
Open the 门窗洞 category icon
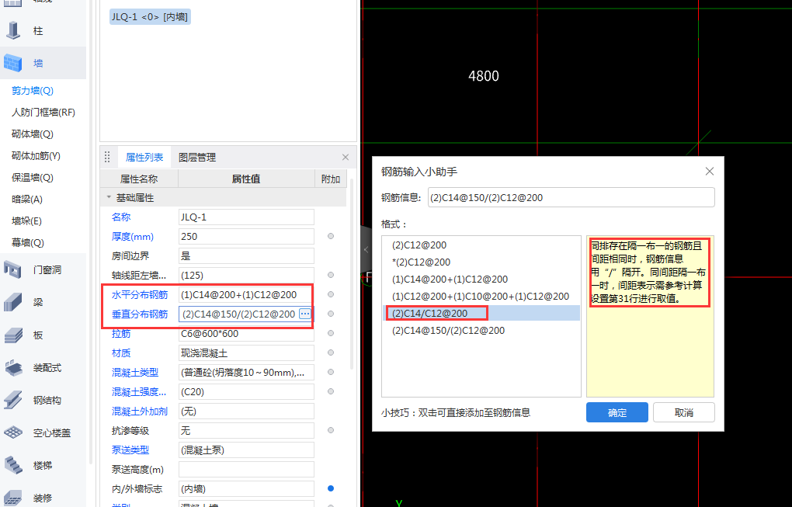pos(13,269)
